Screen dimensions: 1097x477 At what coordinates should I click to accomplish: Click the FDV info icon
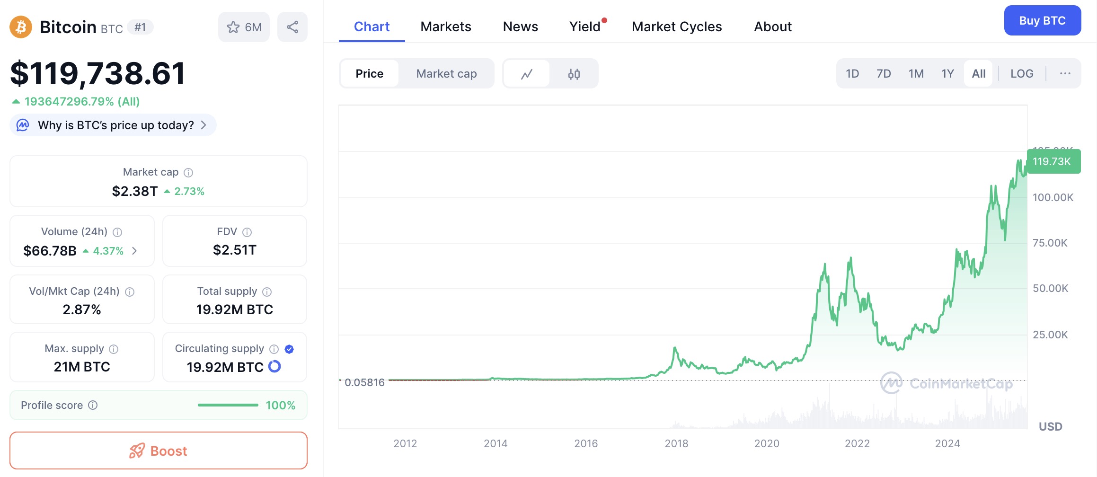click(247, 232)
